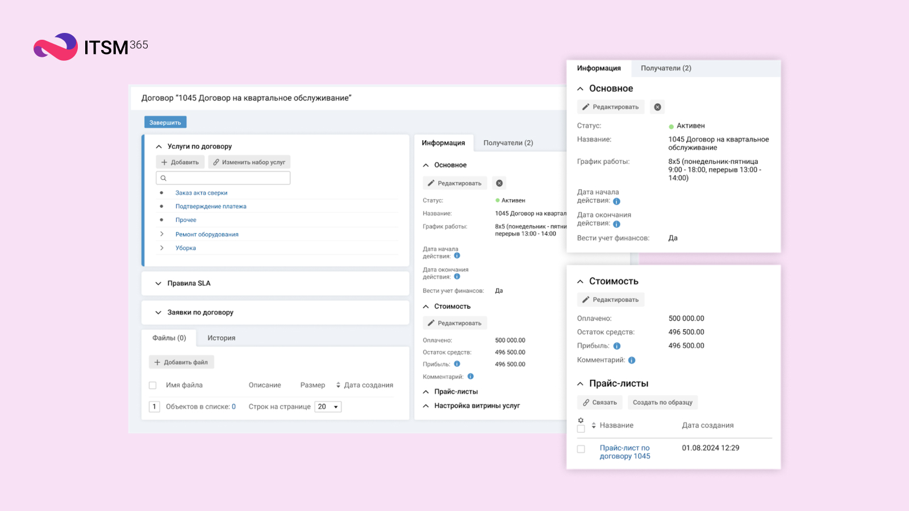
Task: Click the magnifier icon in services search box
Action: (x=164, y=178)
